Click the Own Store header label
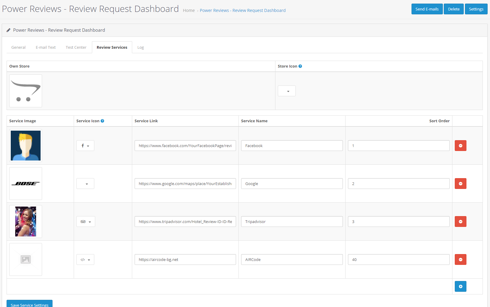The width and height of the screenshot is (490, 307). [x=19, y=66]
